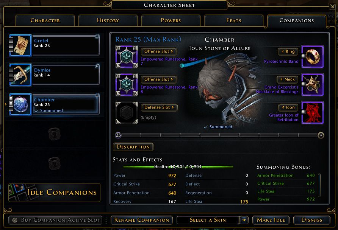This screenshot has height=230, width=338.
Task: Click the Make Idle button
Action: coord(271,220)
